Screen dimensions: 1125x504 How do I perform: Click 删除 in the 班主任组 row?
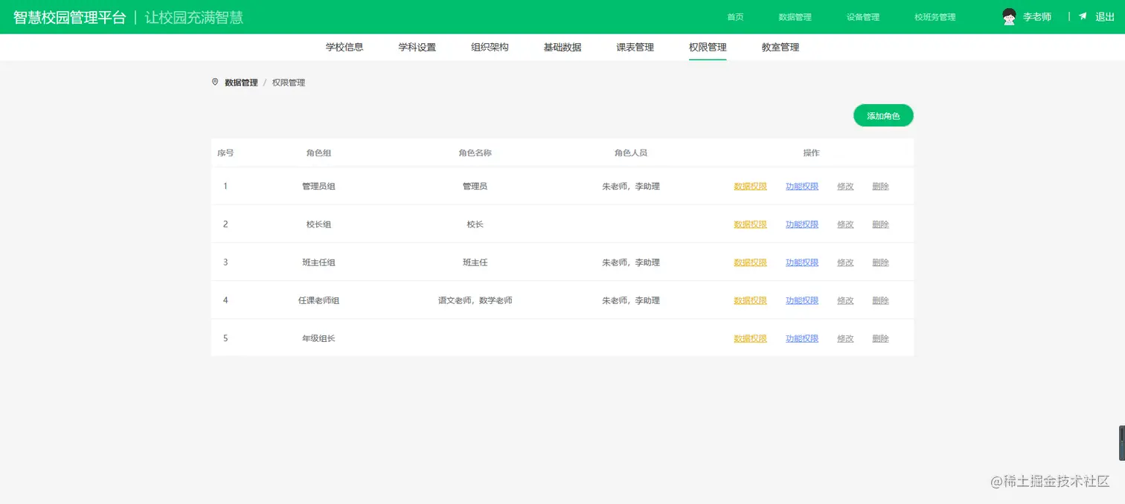[x=880, y=262]
